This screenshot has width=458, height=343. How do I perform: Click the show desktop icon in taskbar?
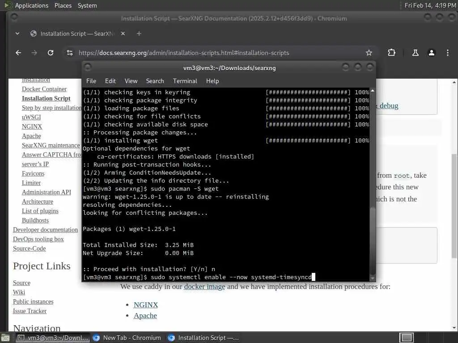[5, 338]
